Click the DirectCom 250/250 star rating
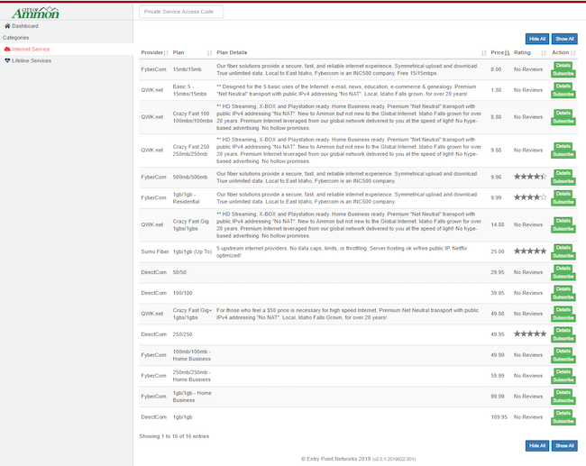 (x=530, y=334)
